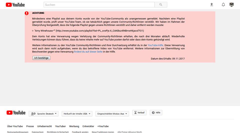Focus the Suchen search field
The height and width of the screenshot is (133, 240).
99,5
